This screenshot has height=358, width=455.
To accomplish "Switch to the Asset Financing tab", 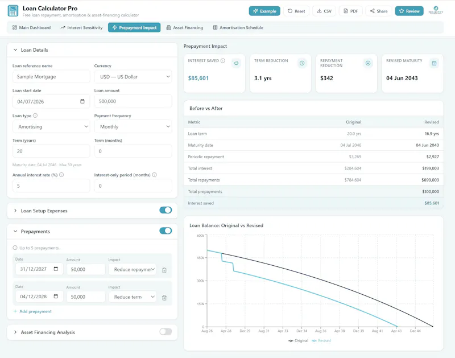I will (x=184, y=27).
